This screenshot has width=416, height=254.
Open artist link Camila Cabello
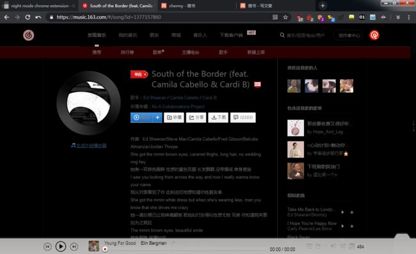click(184, 98)
